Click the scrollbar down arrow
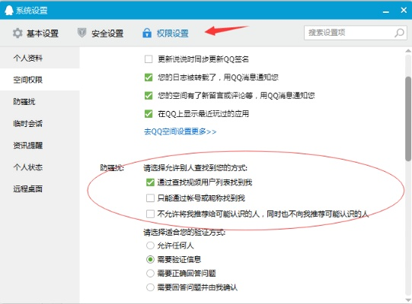The image size is (412, 304). click(408, 300)
